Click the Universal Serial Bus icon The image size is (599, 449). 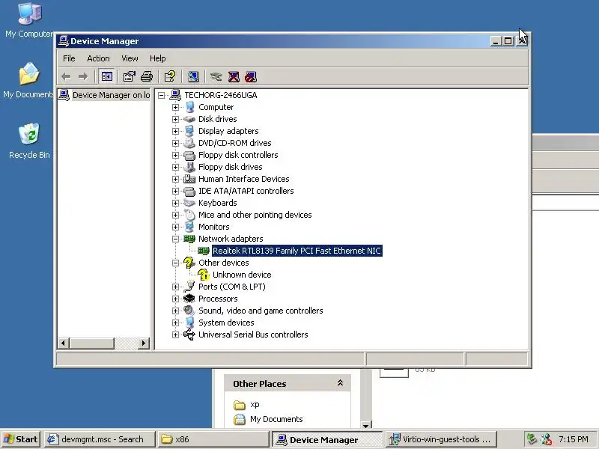pos(189,335)
